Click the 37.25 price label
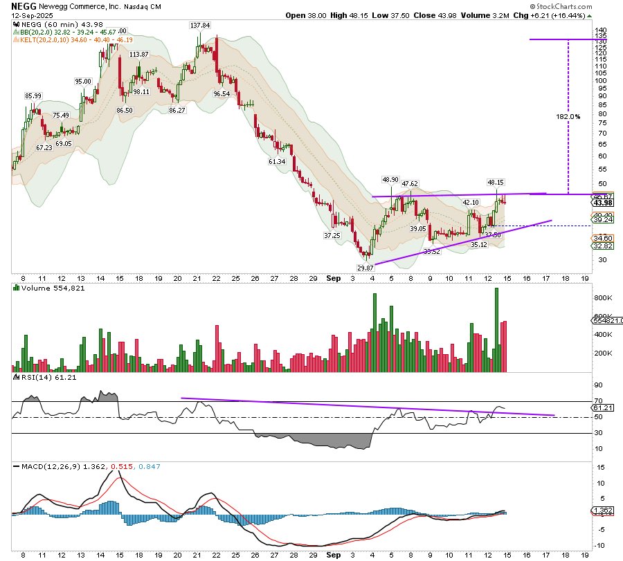 (x=332, y=235)
